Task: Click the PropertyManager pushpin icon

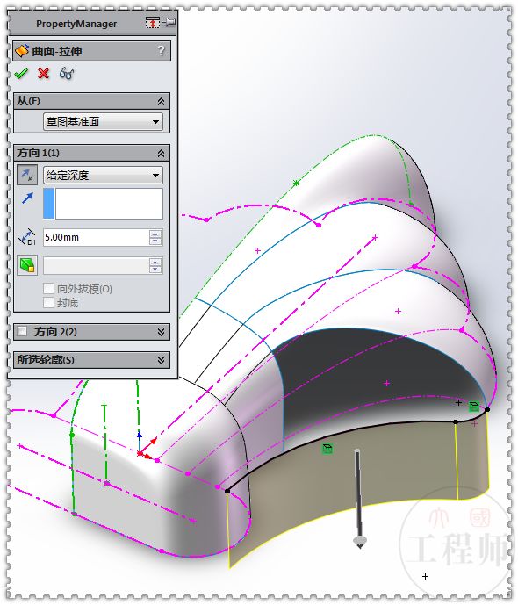Action: (169, 23)
